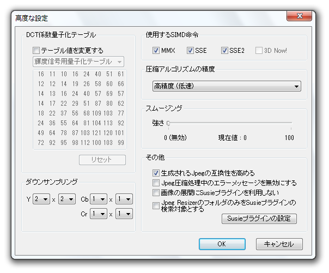Viewport: 329px width, 273px height.
Task: Click the その他 group label
Action: [x=155, y=157]
